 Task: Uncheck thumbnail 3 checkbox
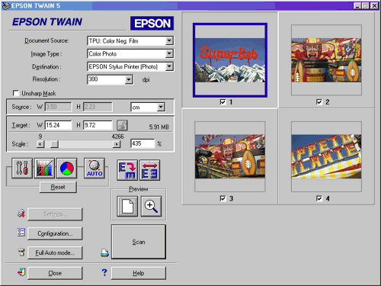(223, 198)
